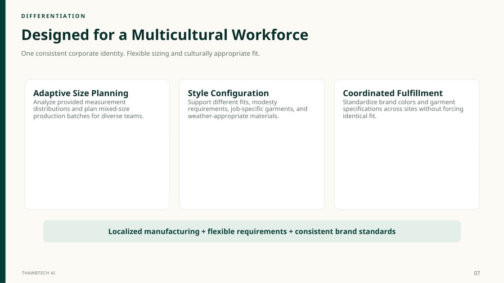Viewport: 504px width, 283px height.
Task: Click the page number 07
Action: pyautogui.click(x=477, y=273)
